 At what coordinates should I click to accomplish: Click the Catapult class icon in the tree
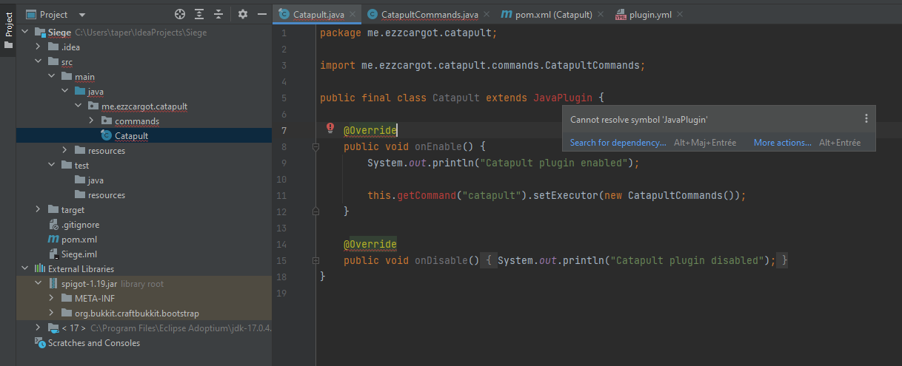[x=106, y=136]
